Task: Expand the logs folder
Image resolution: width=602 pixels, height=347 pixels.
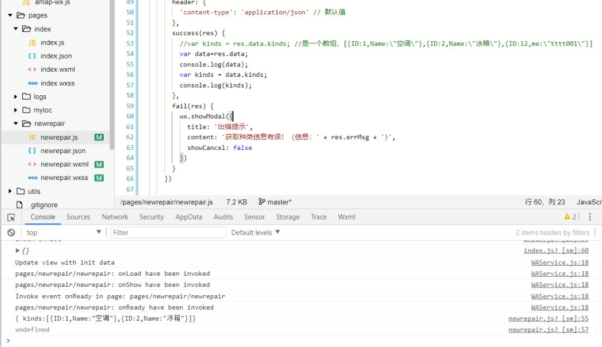Action: click(16, 96)
